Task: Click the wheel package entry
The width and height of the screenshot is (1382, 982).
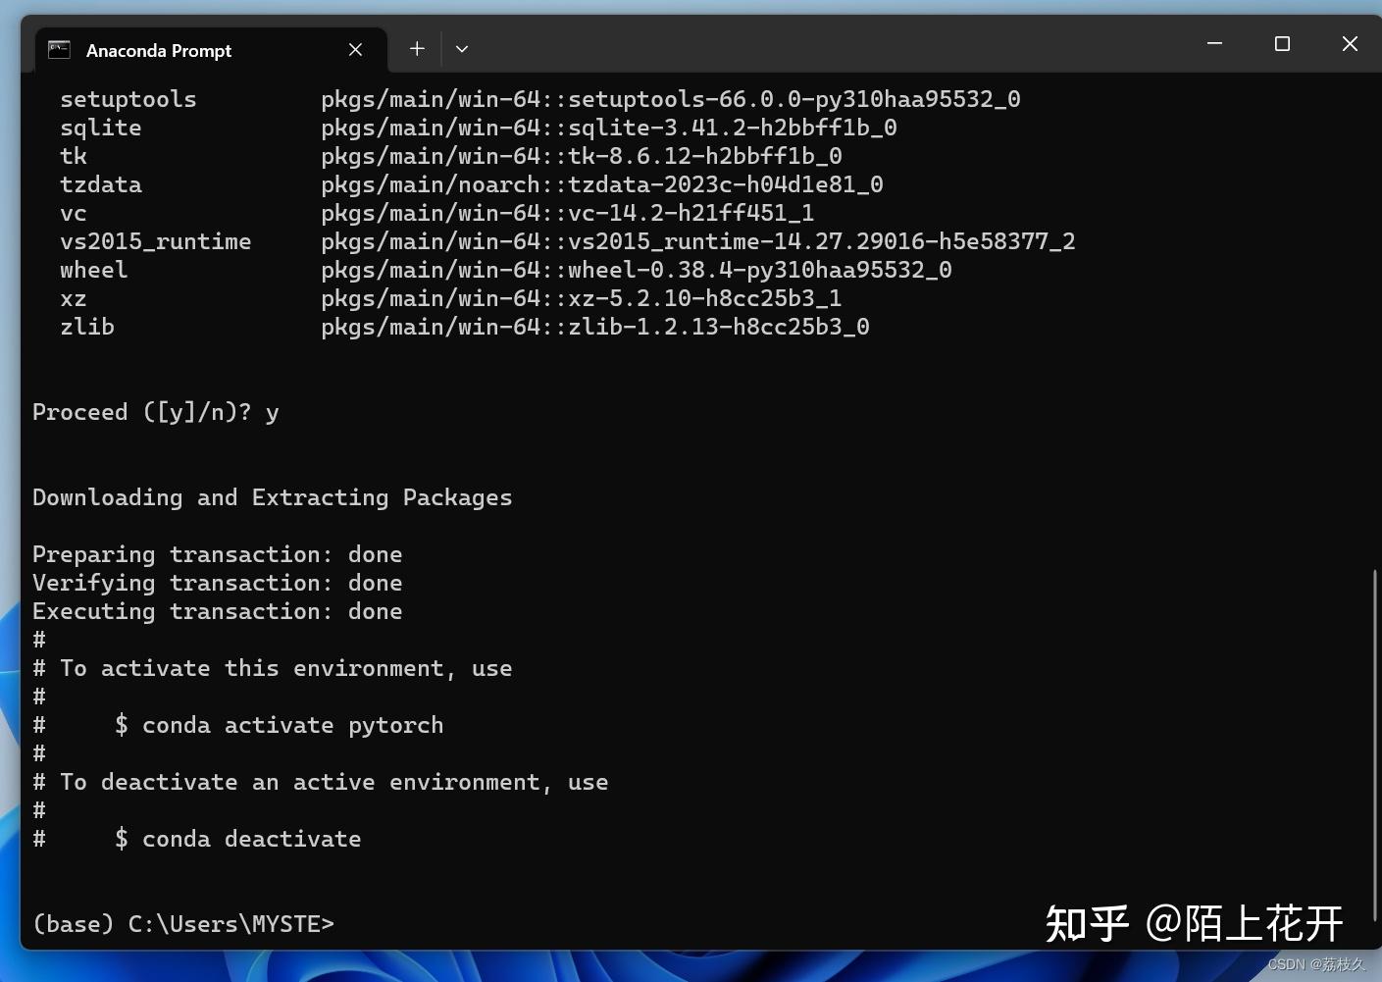Action: tap(93, 270)
